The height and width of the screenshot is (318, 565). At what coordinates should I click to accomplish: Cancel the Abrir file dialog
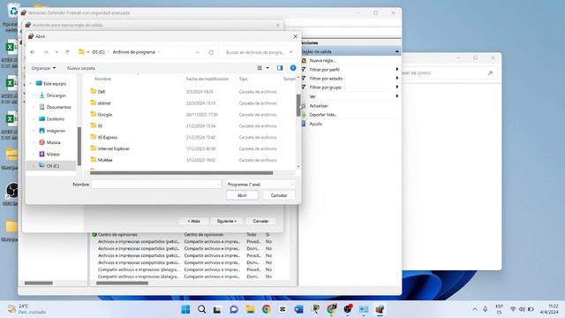click(x=279, y=195)
